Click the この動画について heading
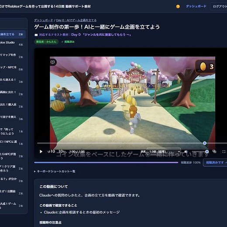 click(x=54, y=186)
